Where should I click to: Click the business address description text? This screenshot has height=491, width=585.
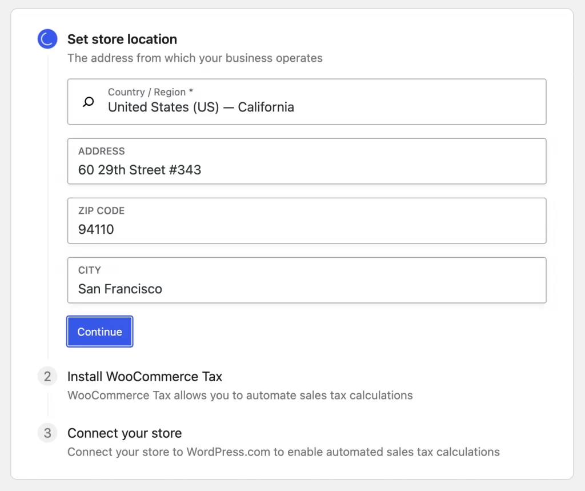195,58
